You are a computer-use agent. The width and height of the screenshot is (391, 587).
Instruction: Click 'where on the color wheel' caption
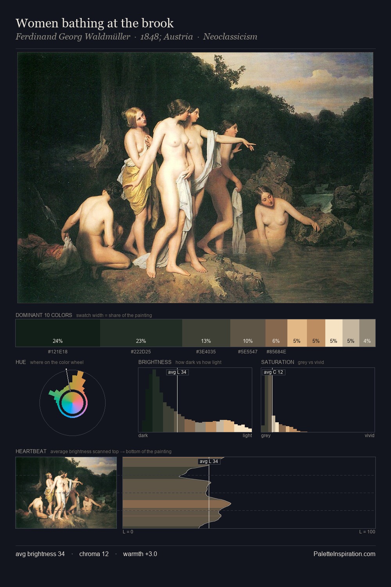[57, 362]
